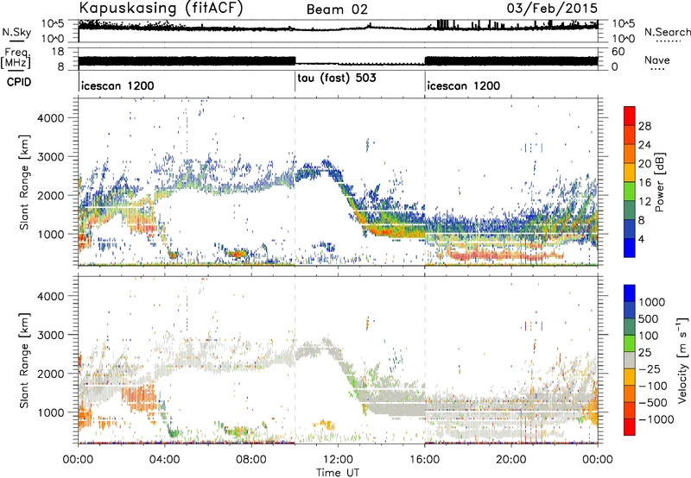Click the 'Power [dB]' colorbar label
Image resolution: width=691 pixels, height=478 pixels.
pyautogui.click(x=659, y=182)
